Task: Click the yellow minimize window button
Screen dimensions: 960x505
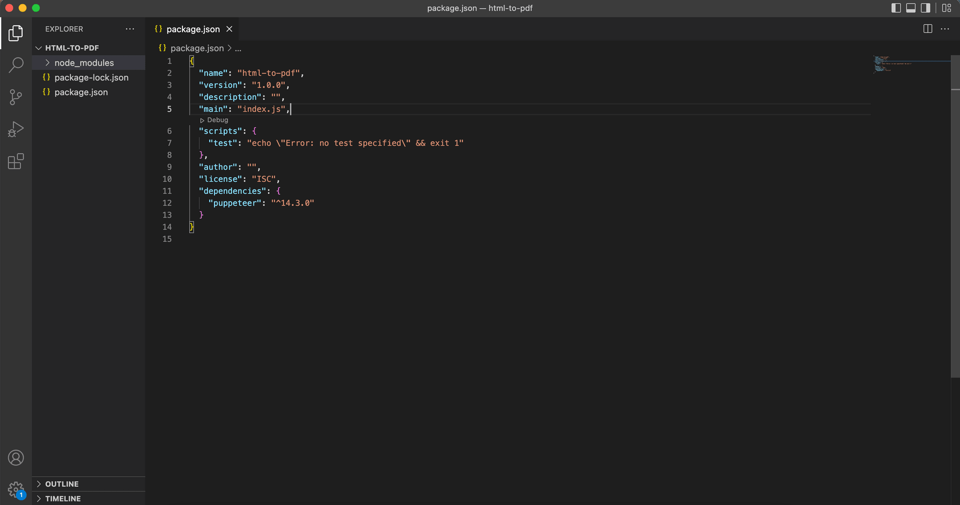Action: coord(23,8)
